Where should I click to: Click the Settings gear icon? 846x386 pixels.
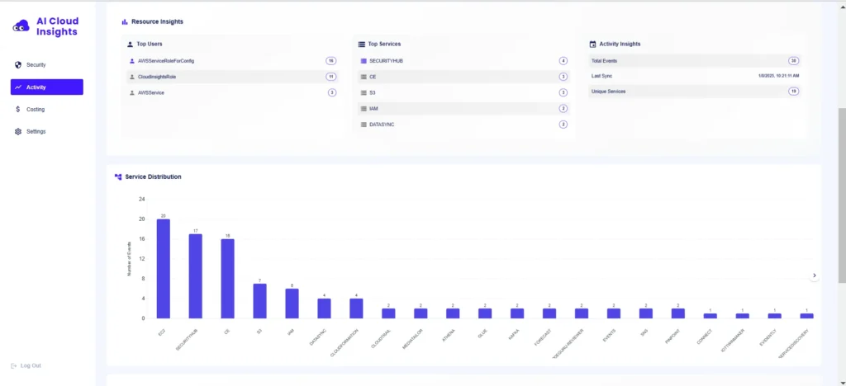point(18,131)
